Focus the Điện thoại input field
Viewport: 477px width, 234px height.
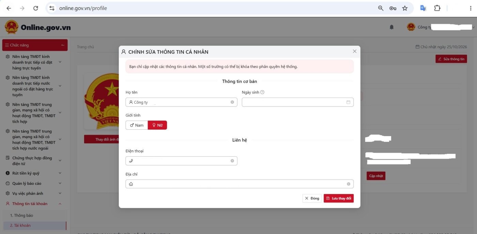click(x=181, y=161)
